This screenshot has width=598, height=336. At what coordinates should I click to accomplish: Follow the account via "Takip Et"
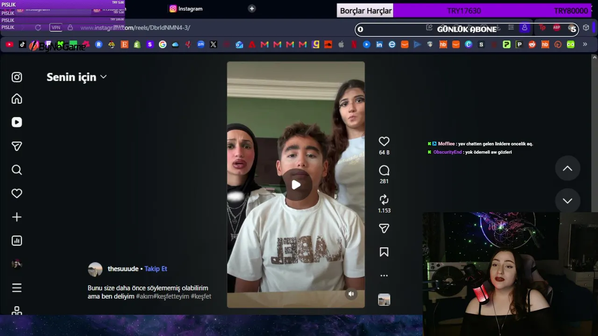point(156,269)
